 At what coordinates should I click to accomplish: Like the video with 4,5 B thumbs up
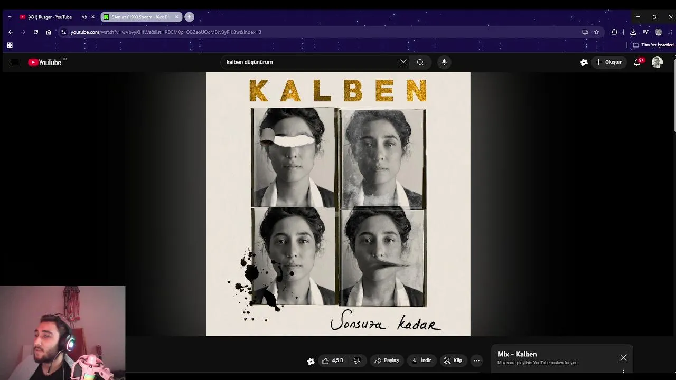point(333,360)
